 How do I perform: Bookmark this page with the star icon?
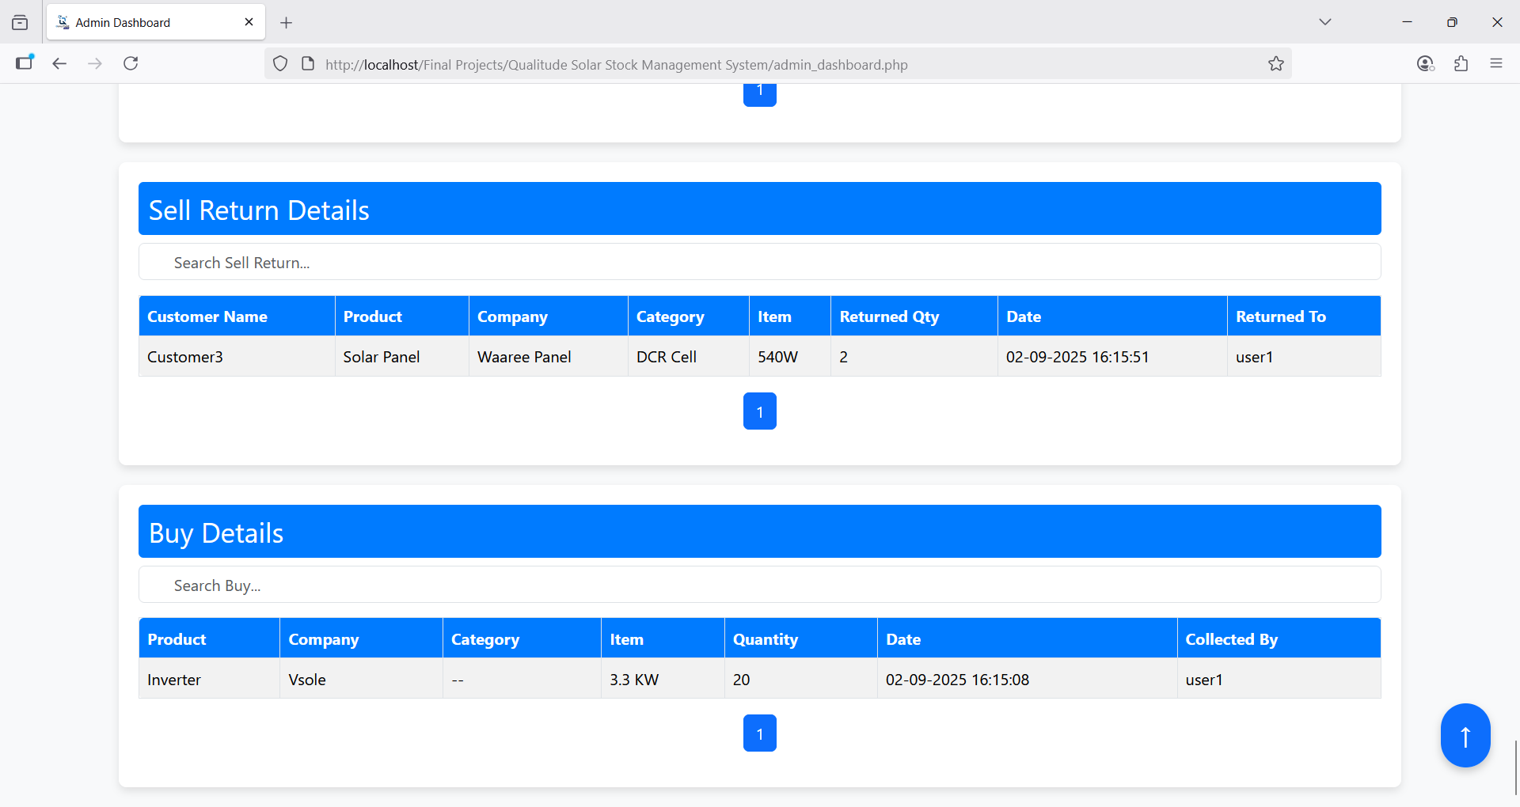tap(1275, 64)
